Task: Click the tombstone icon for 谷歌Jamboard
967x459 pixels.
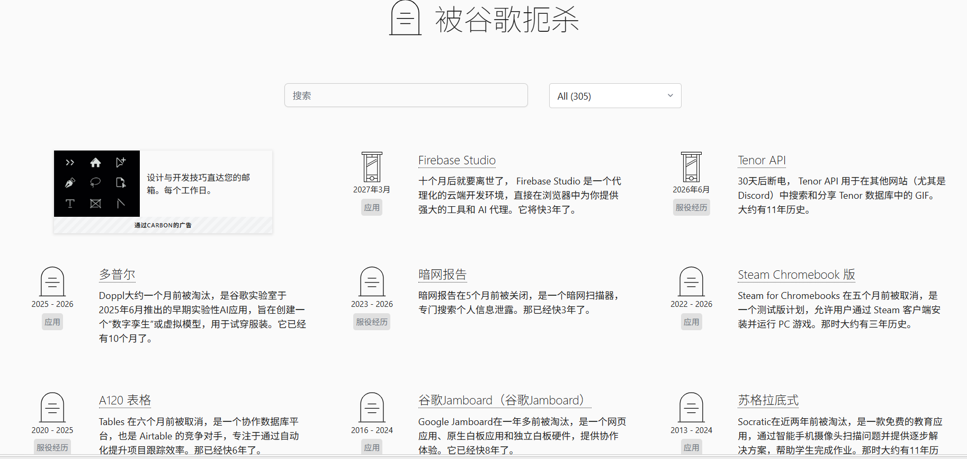Action: [x=372, y=407]
